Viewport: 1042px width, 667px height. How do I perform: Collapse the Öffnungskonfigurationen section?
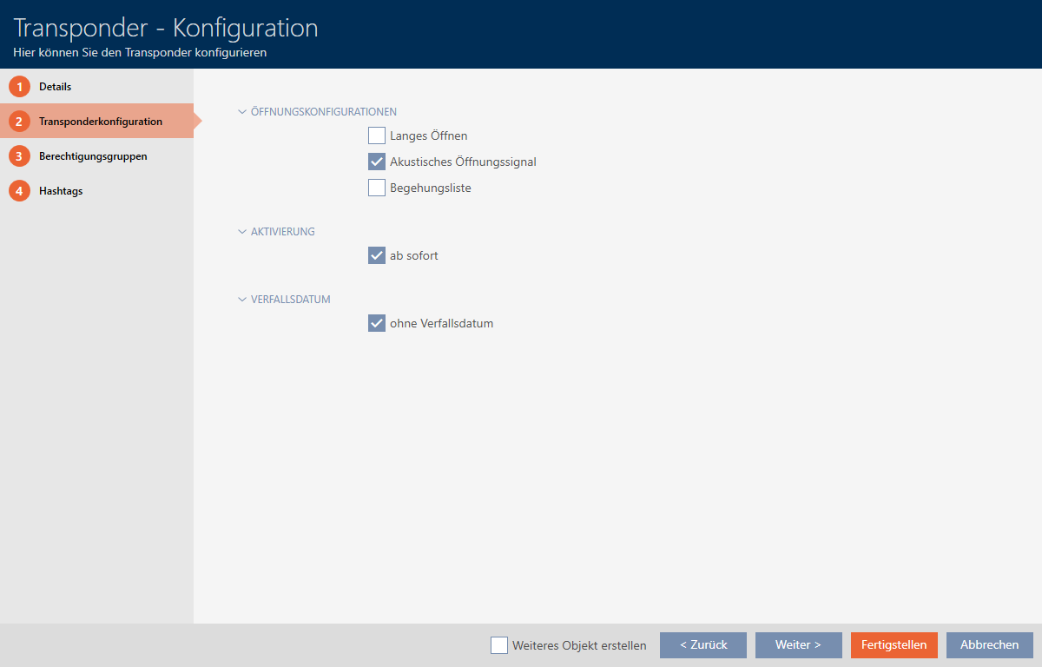tap(242, 112)
